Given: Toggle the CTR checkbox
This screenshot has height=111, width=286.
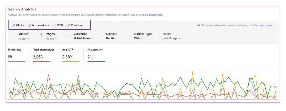Looking at the screenshot, I should [54, 25].
